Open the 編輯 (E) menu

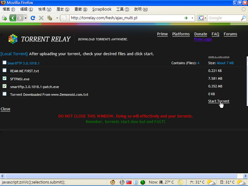pyautogui.click(x=27, y=9)
